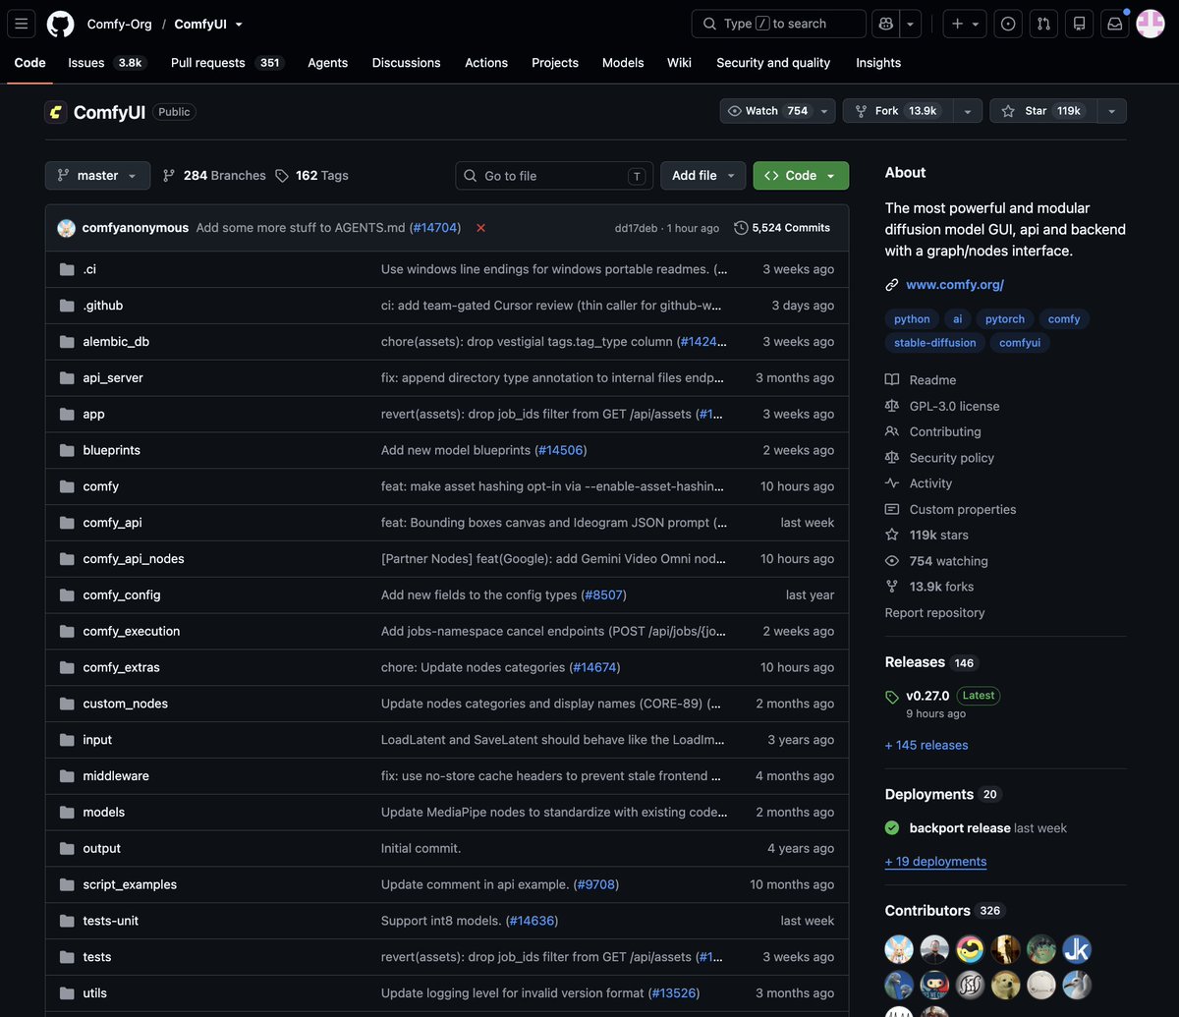Open the .github folder
Viewport: 1179px width, 1017px height.
(103, 306)
